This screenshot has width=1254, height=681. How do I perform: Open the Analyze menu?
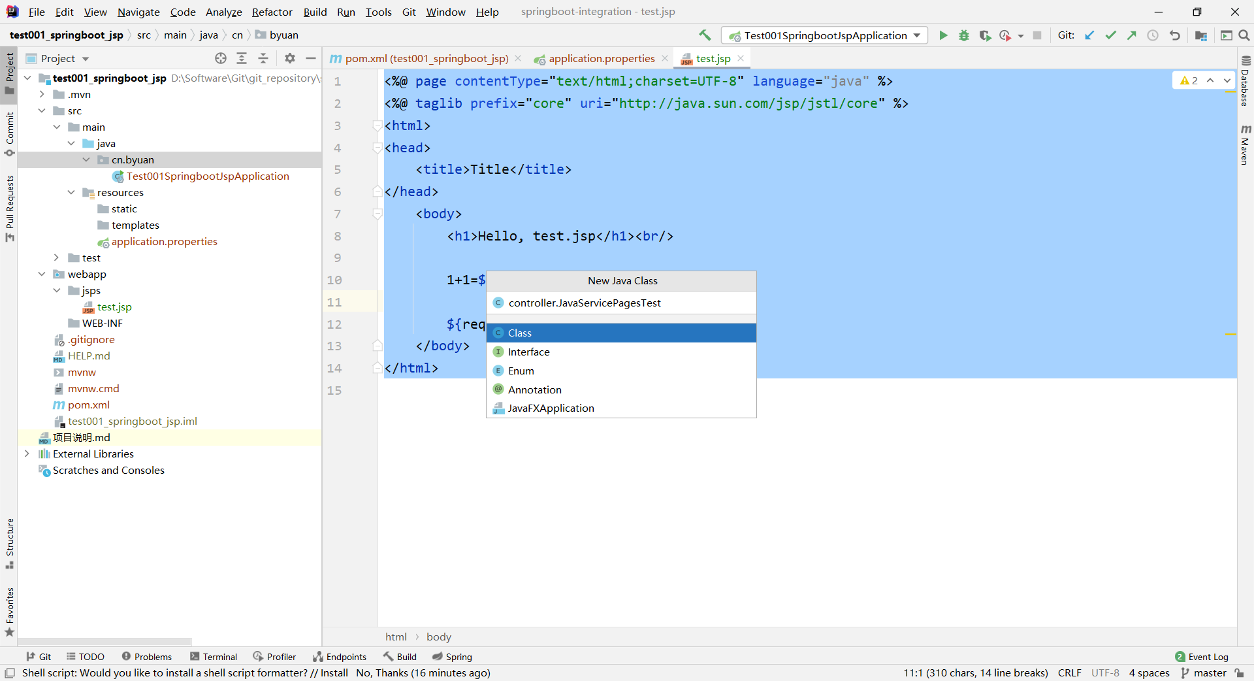(223, 12)
